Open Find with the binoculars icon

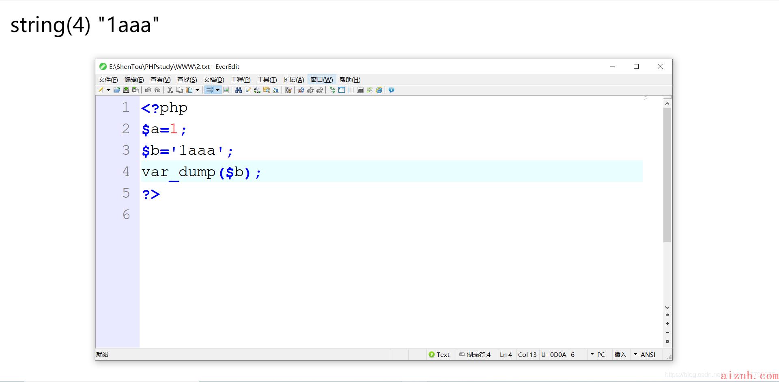(x=239, y=90)
